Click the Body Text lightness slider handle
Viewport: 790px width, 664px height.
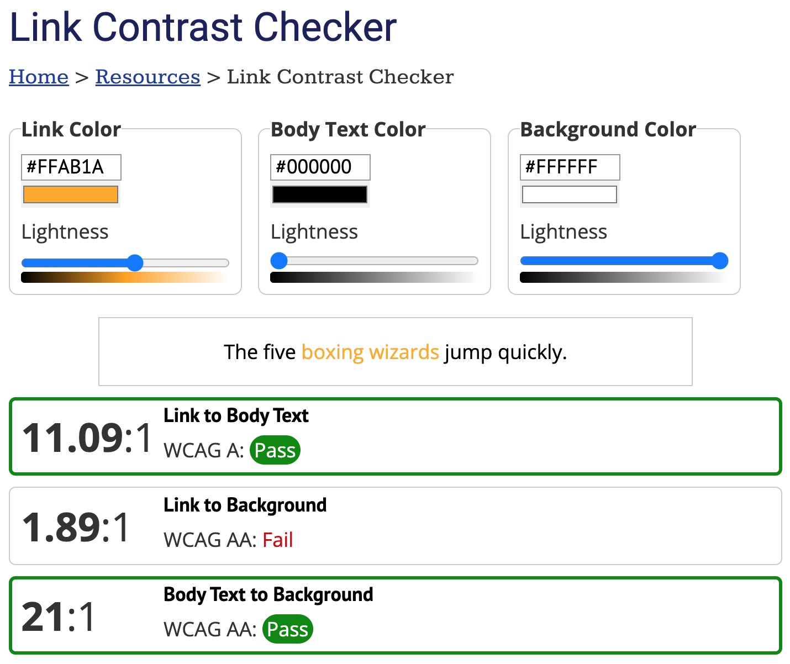[x=279, y=261]
